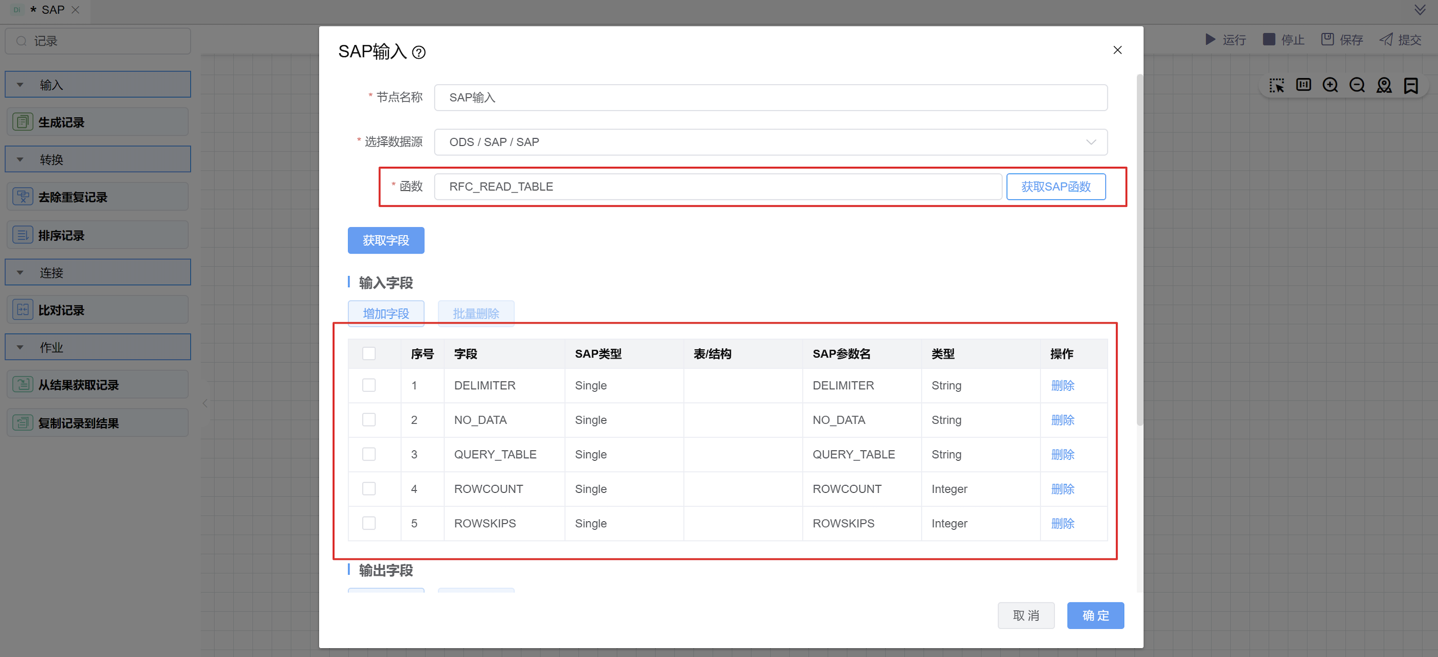Switch to the SAP tab at top

tap(53, 10)
